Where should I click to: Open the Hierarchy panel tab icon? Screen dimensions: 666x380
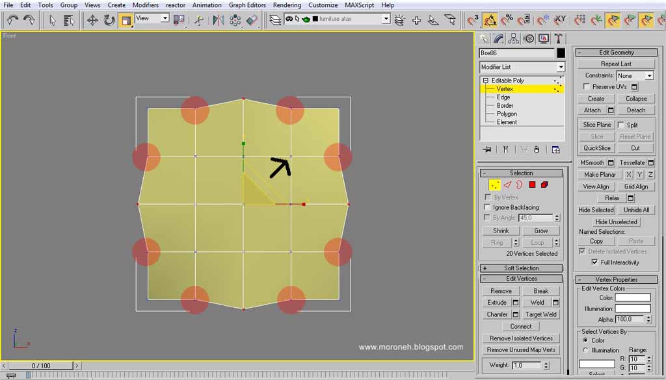(x=514, y=38)
